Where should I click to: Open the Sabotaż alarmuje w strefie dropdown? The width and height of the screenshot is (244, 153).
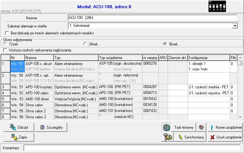click(x=235, y=26)
